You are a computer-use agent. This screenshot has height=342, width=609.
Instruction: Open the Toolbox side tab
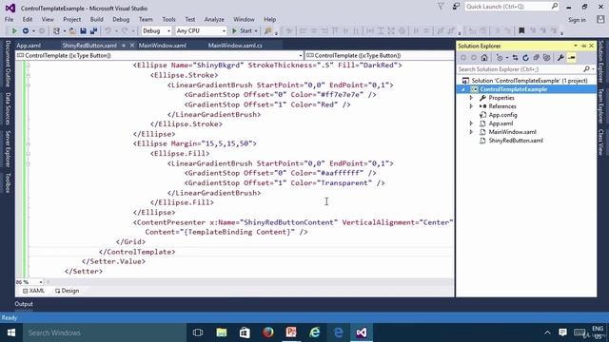point(8,182)
